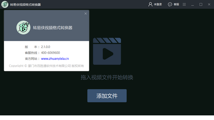214x120 pixels.
Task: Click the clapperboard video icon
Action: pos(107,51)
